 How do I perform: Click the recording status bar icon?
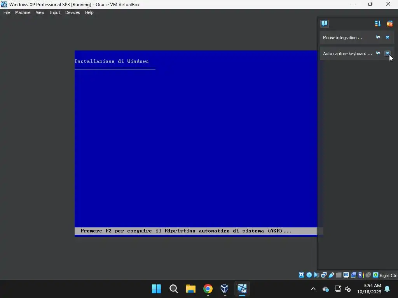[353, 275]
